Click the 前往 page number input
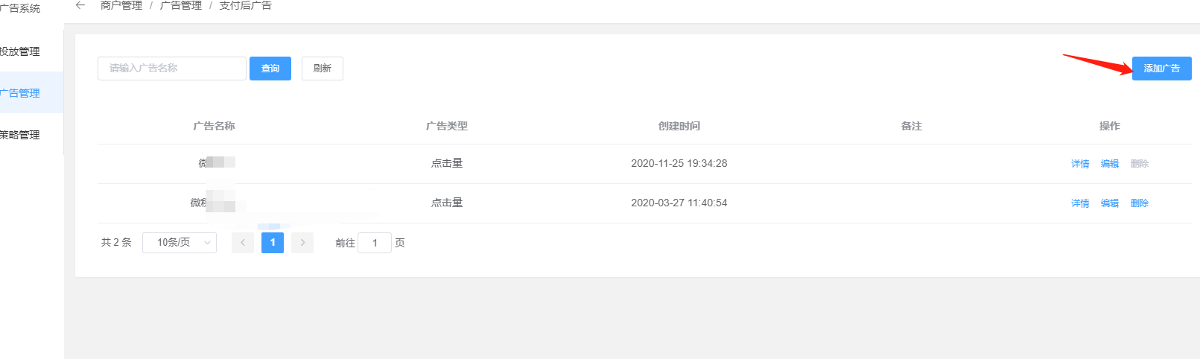Screen dimensions: 1200x359 click(375, 243)
